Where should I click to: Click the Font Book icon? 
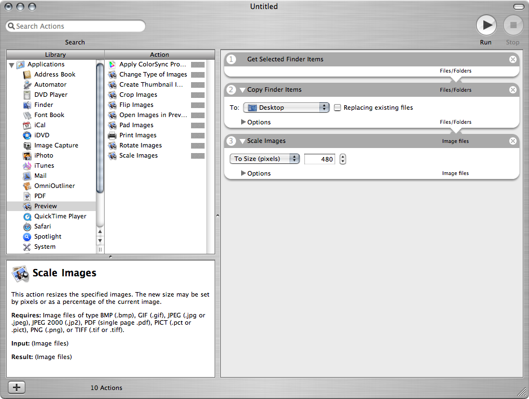[x=27, y=115]
